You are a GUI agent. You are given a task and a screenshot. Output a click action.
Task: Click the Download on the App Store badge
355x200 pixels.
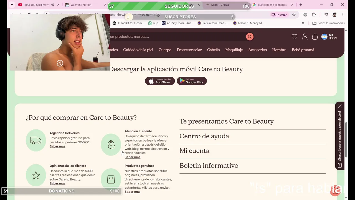click(160, 81)
